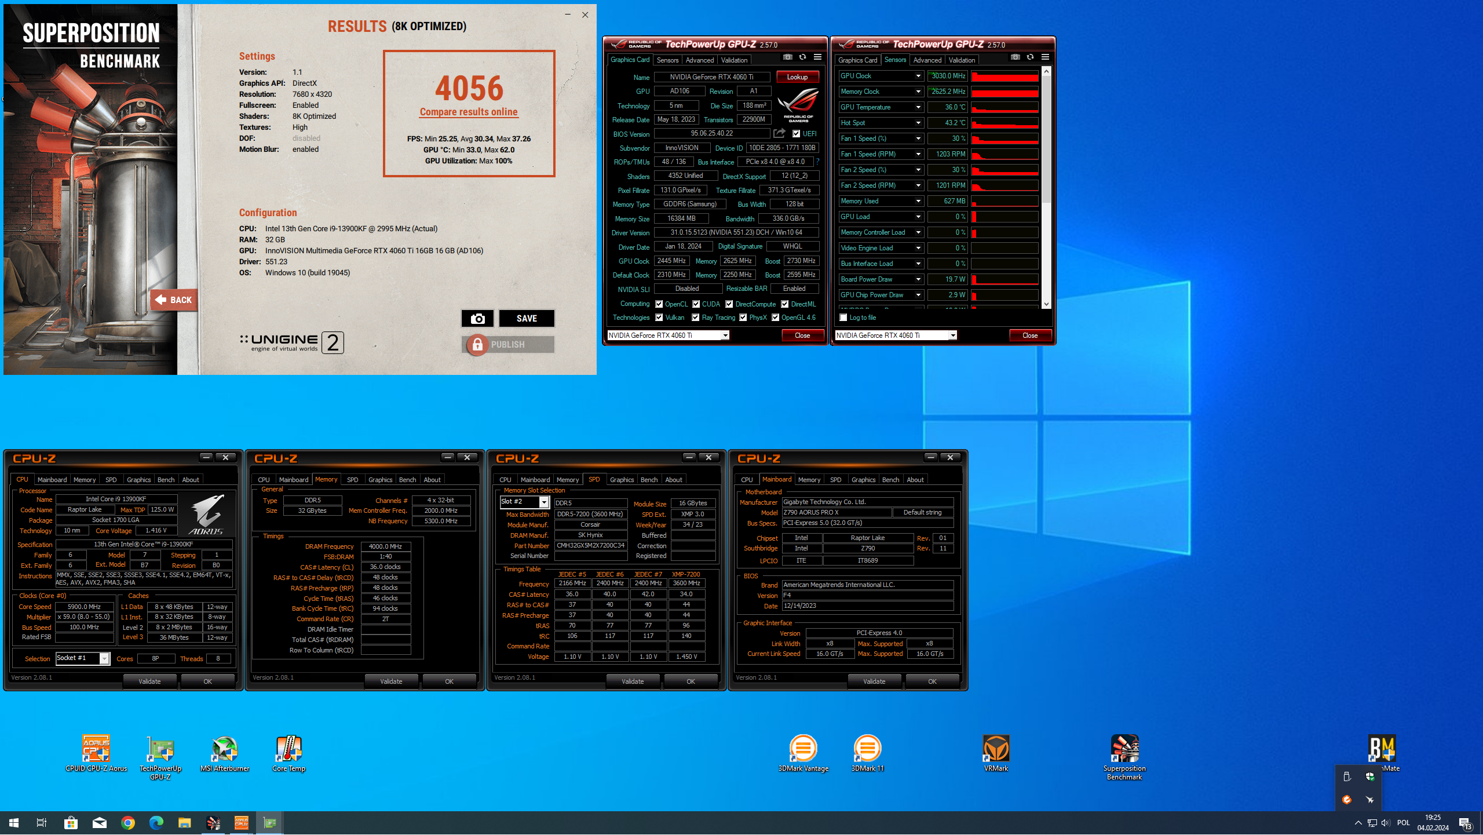Viewport: 1483px width, 835px height.
Task: Open the CPU-Z Slot #2 memory slot dropdown
Action: tap(543, 502)
